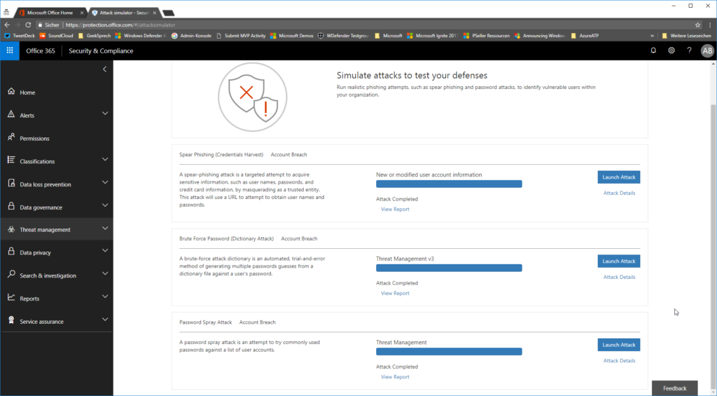
Task: Click the Threat Management v3 progress bar
Action: point(449,268)
